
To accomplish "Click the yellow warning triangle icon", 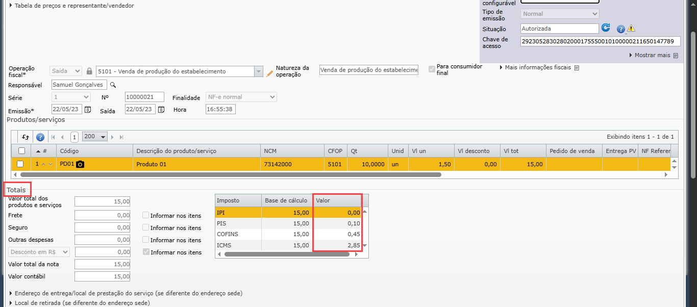I will [631, 29].
